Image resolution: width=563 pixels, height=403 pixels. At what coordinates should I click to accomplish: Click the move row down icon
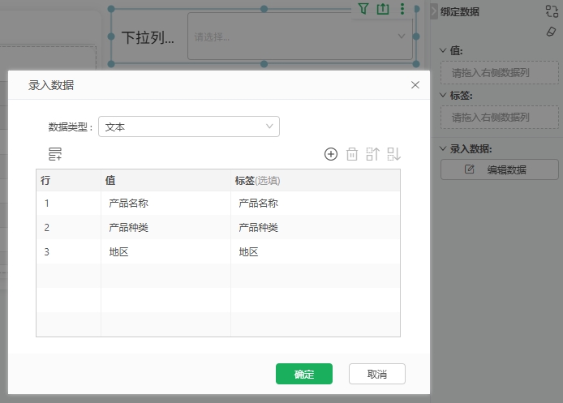[x=394, y=154]
